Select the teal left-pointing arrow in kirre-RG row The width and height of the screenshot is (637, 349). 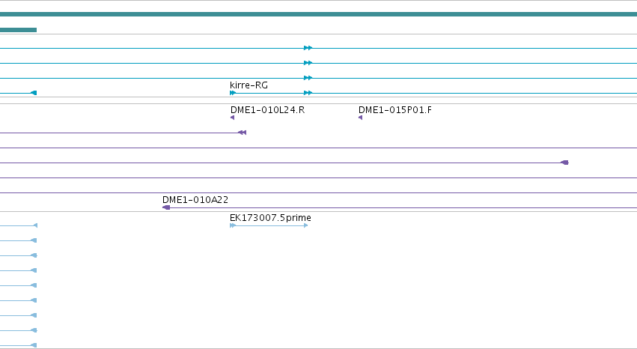(34, 93)
